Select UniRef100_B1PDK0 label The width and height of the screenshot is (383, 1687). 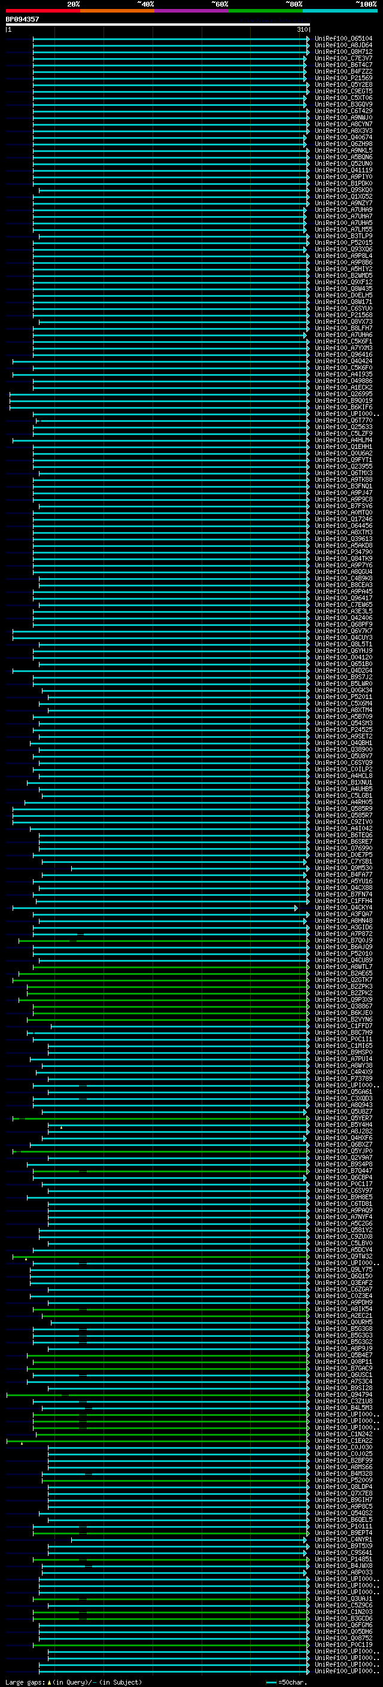click(x=343, y=183)
